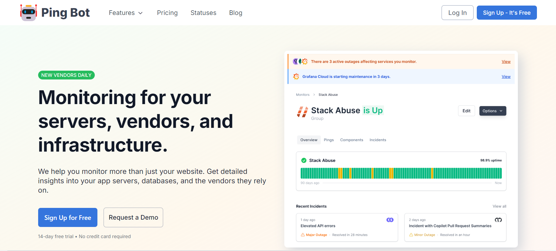This screenshot has height=251, width=556.
Task: Click the green check status icon
Action: 304,160
